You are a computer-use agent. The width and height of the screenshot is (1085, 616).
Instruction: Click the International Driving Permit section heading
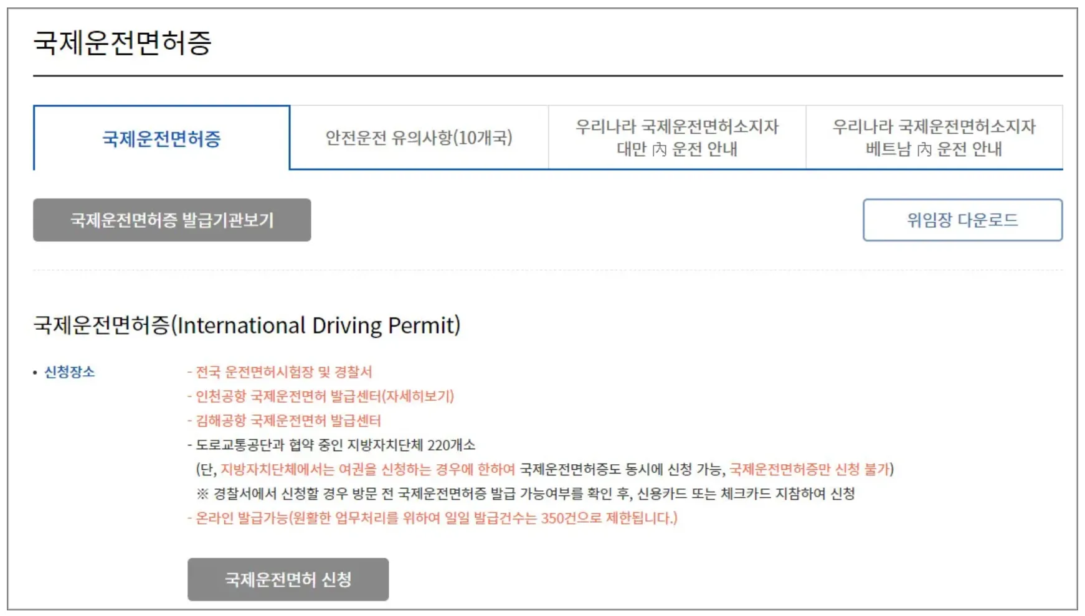point(247,324)
